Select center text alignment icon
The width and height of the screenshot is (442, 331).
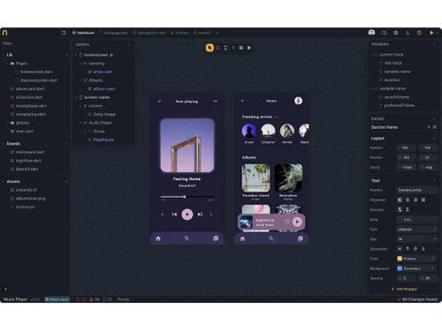[408, 199]
